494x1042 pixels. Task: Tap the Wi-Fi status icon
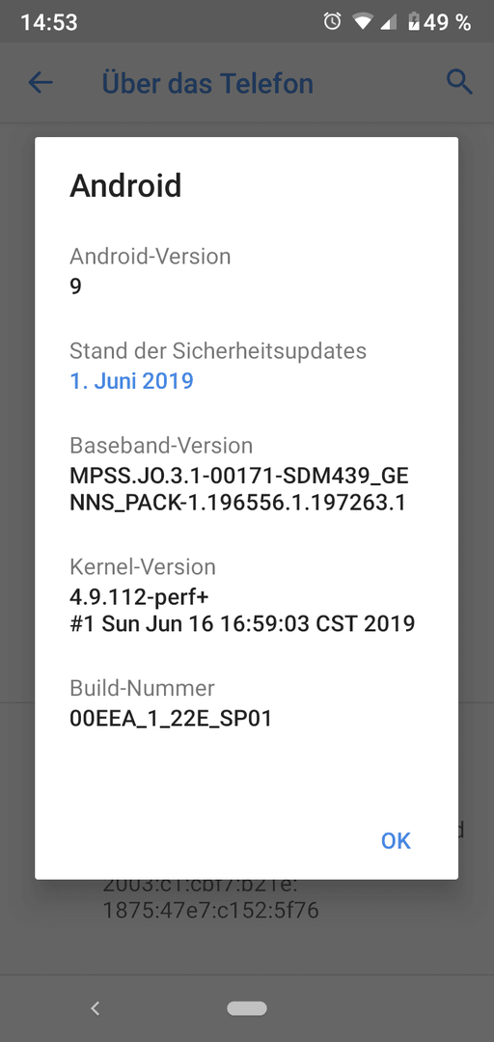click(x=363, y=22)
